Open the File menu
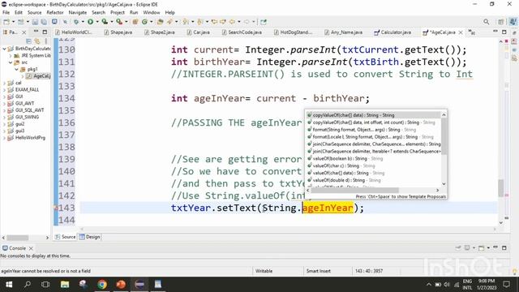 [6, 12]
